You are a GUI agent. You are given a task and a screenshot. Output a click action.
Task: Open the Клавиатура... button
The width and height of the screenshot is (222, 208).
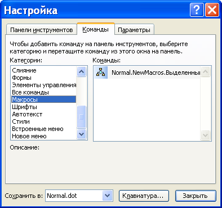pyautogui.click(x=144, y=196)
